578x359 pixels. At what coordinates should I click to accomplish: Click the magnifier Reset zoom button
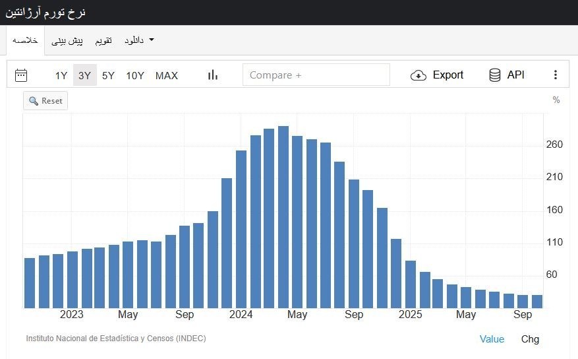click(x=45, y=101)
